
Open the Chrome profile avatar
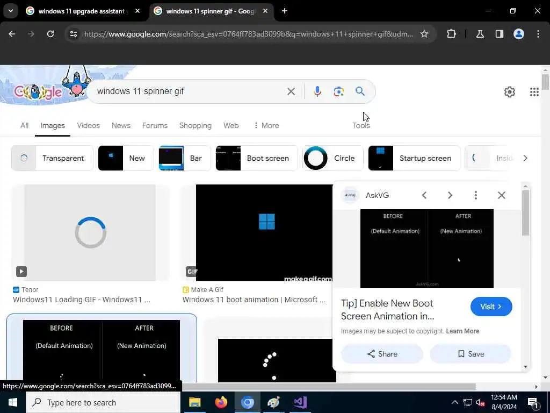pos(518,34)
